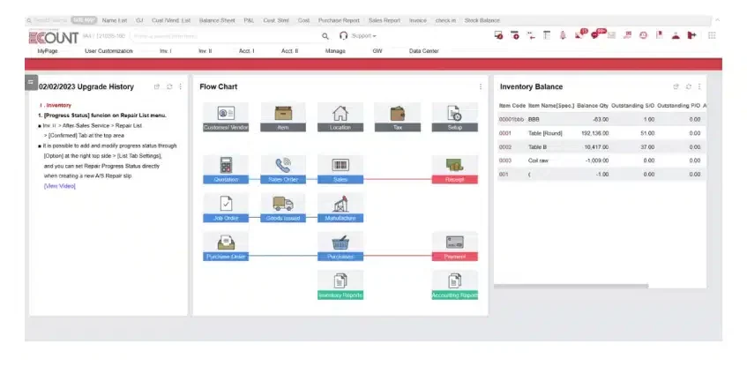Open the Sales Order phone icon
The height and width of the screenshot is (381, 747).
[283, 169]
